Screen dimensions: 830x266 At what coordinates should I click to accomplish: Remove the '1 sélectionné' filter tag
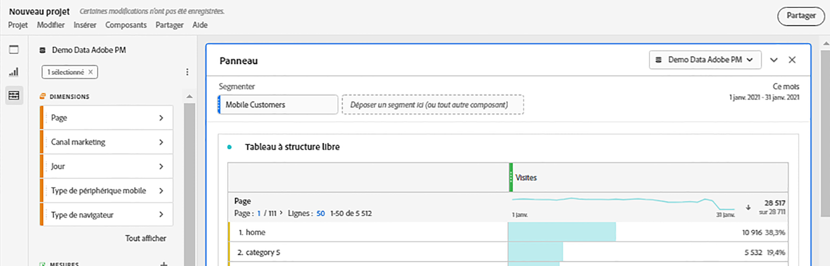coord(90,72)
